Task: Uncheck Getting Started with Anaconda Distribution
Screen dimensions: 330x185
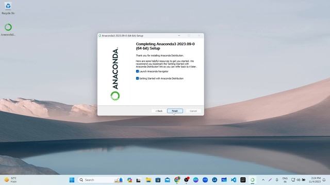Action: [138, 78]
